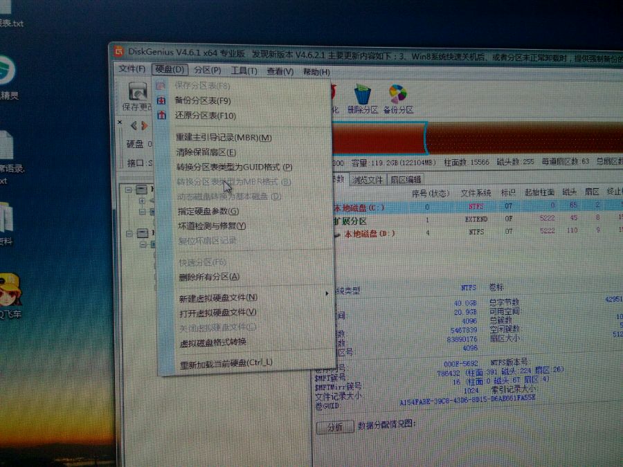The image size is (623, 467).
Task: Click the back arrow navigation icon
Action: pos(134,126)
